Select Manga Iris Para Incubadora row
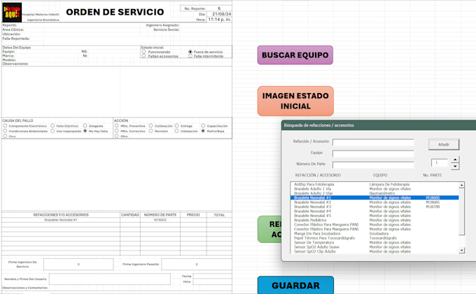 pos(374,234)
